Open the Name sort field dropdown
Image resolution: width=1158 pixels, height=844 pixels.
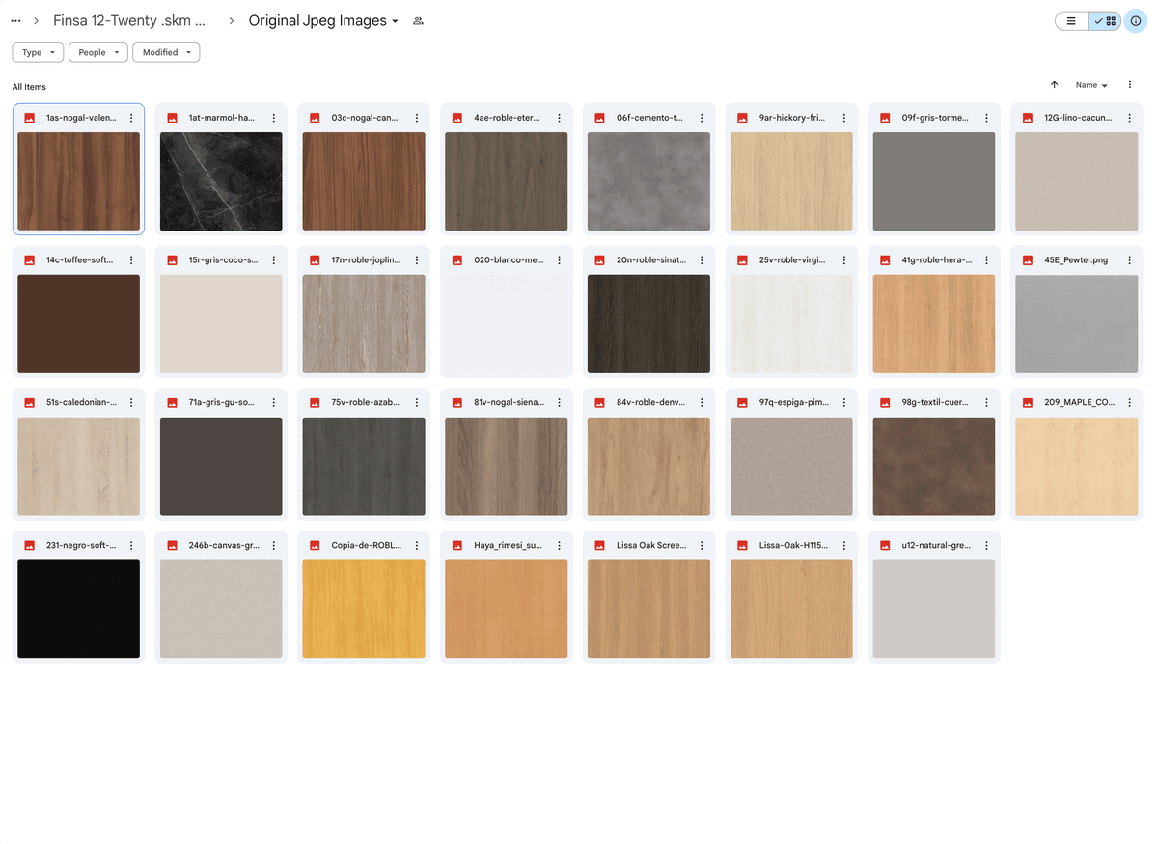click(1091, 85)
